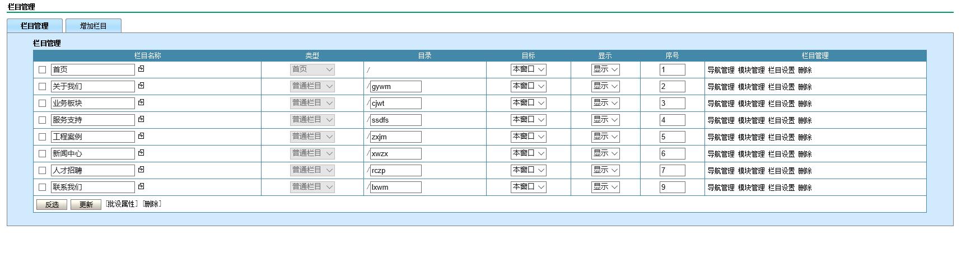Click the ssdfs directory field

coord(396,120)
